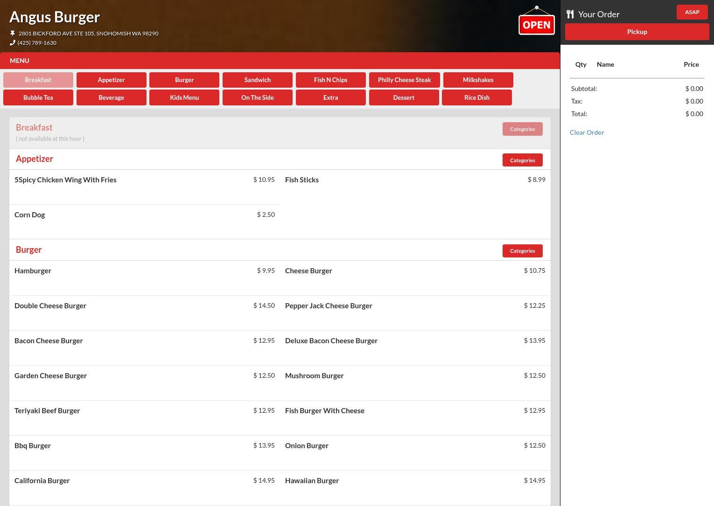This screenshot has height=506, width=714.
Task: Click the MENU header bar label
Action: pyautogui.click(x=20, y=61)
